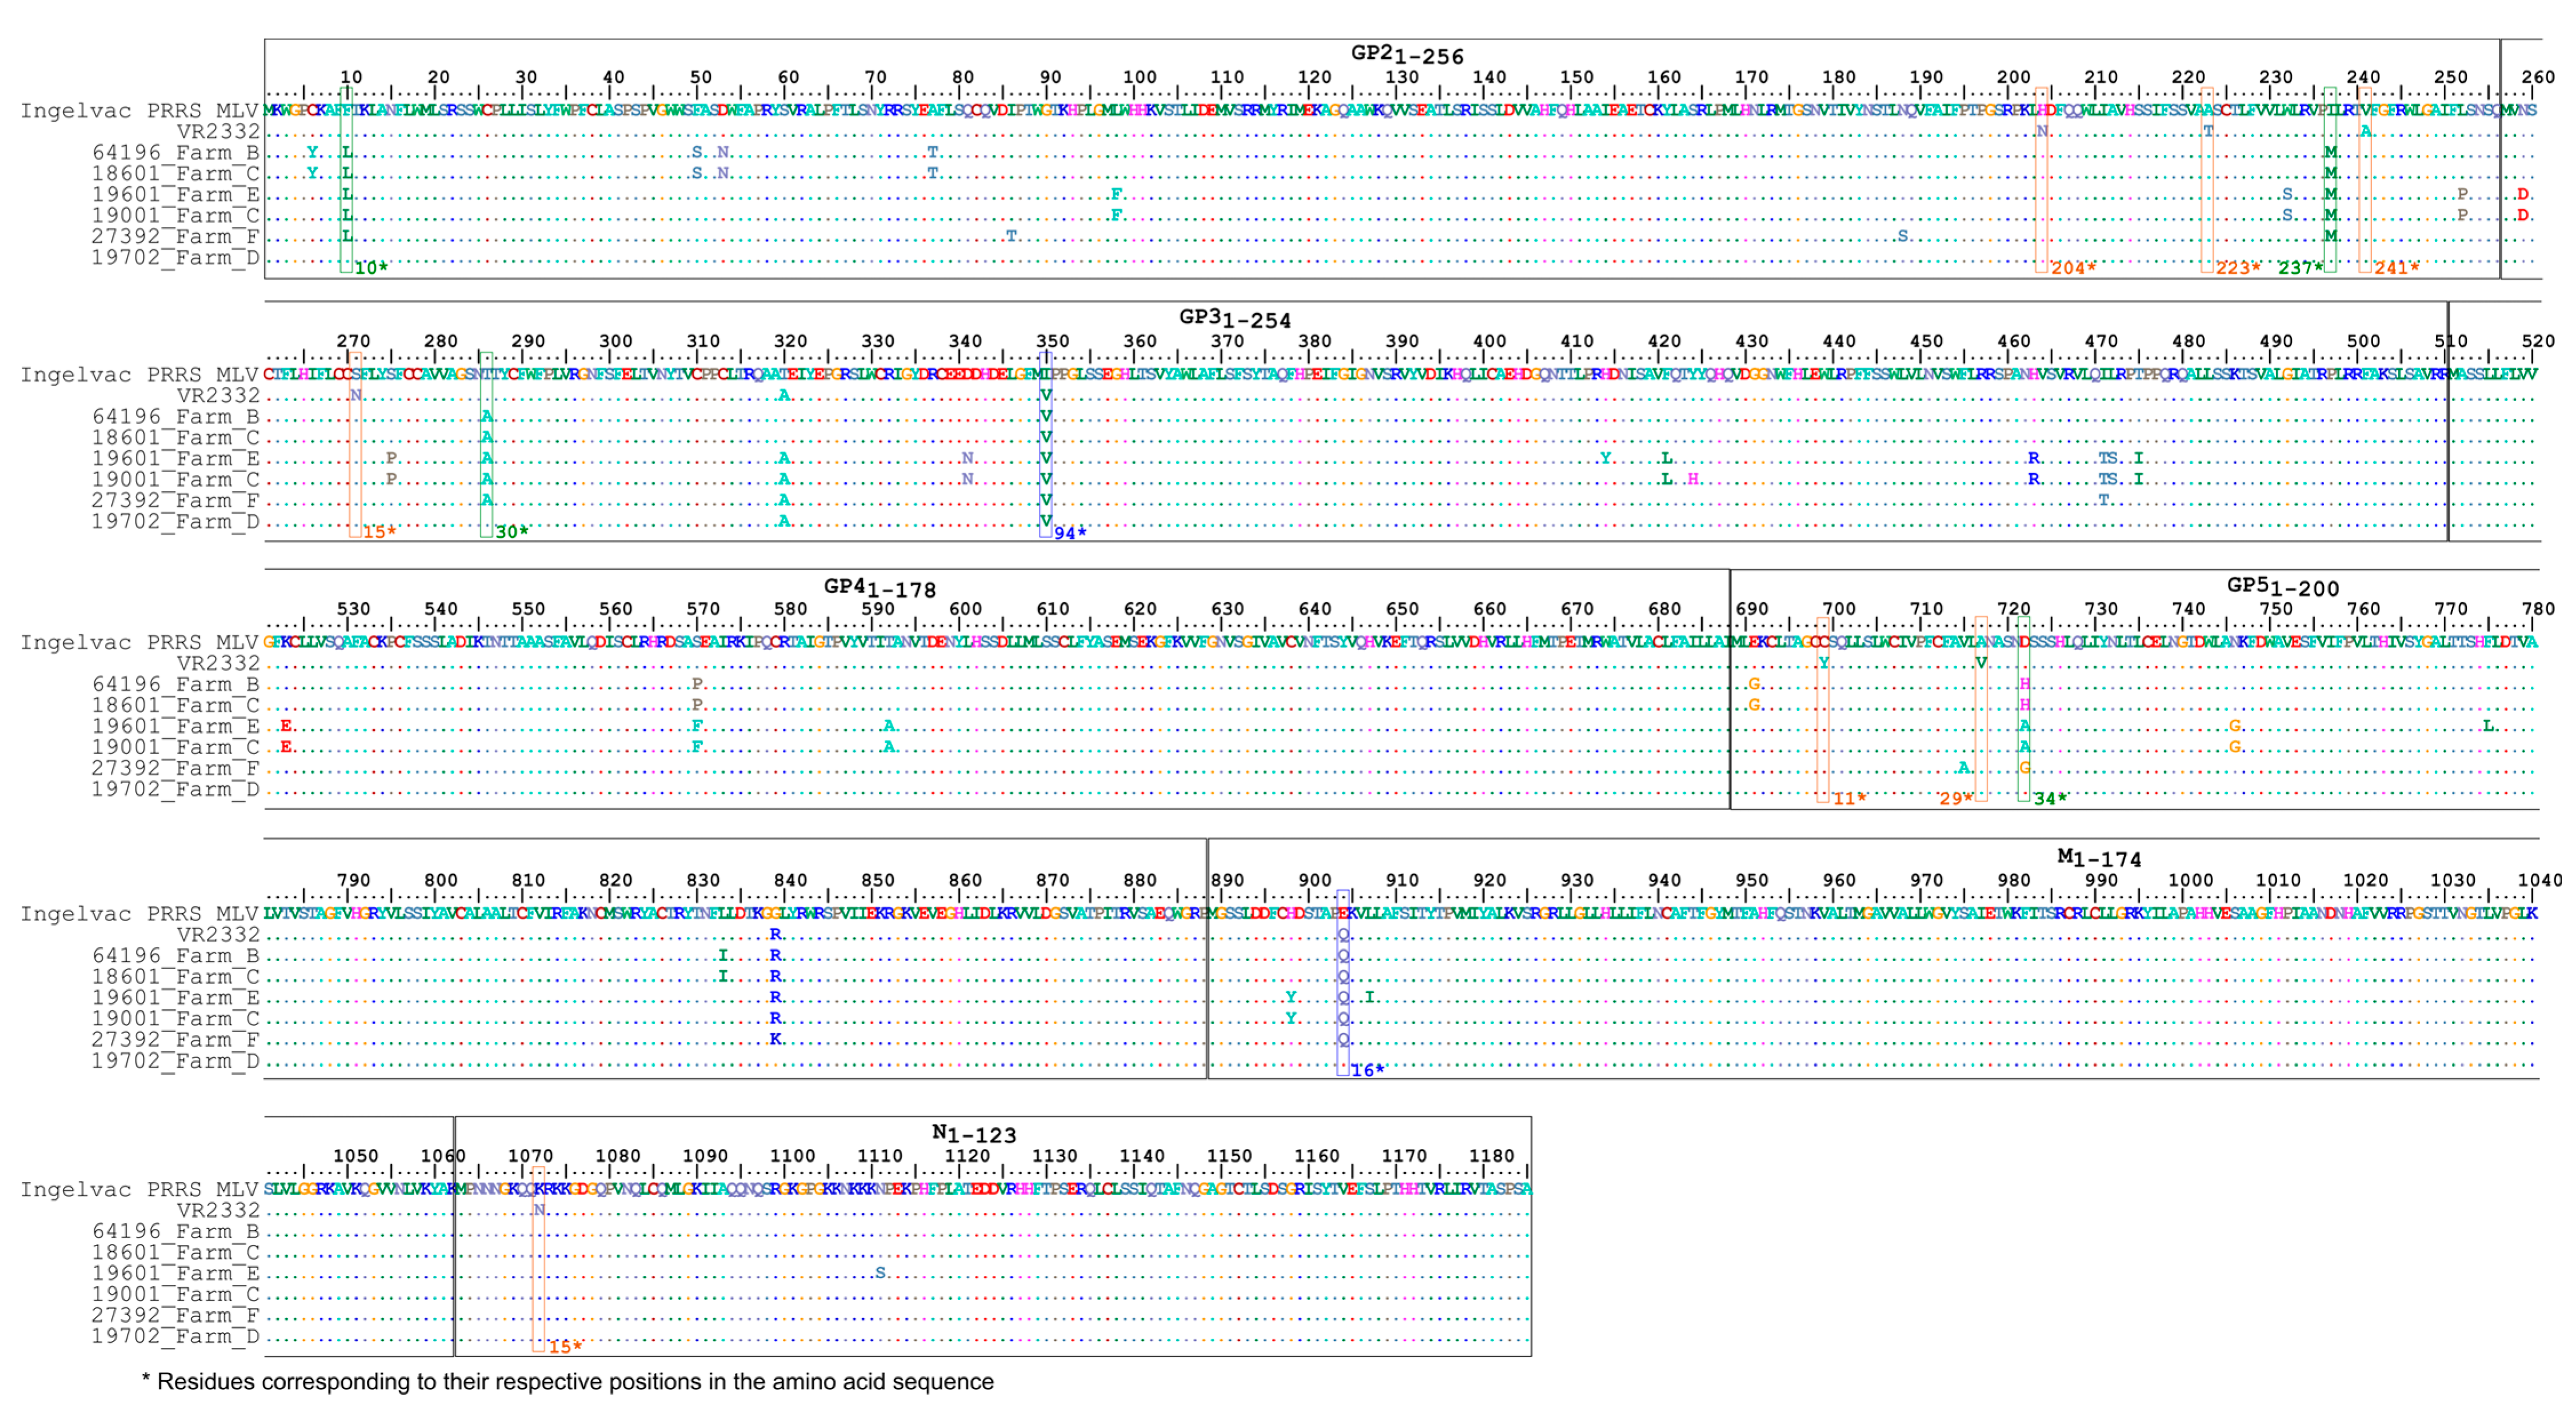Click the blue 16* marker in M protein

tap(1367, 1070)
